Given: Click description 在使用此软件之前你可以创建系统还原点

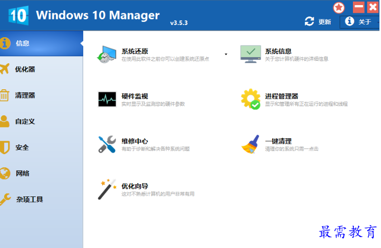Looking at the screenshot, I should pos(165,59).
